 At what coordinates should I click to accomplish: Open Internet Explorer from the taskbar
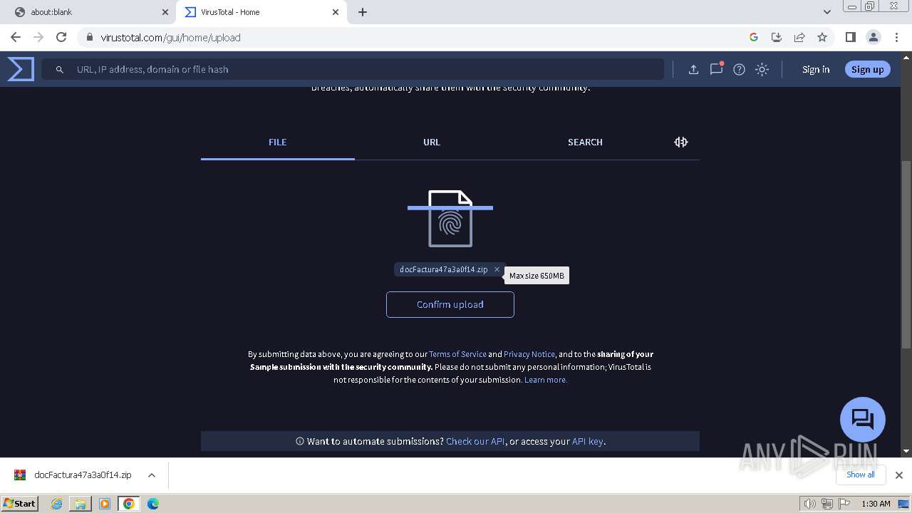(56, 504)
